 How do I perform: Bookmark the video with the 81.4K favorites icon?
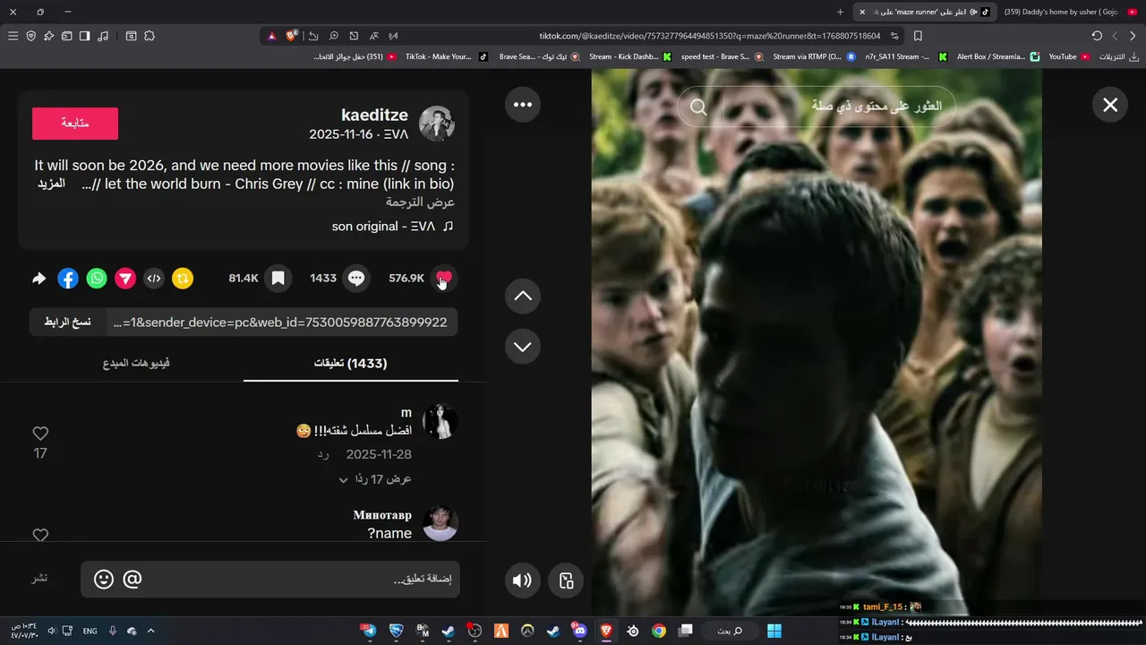[x=278, y=279]
